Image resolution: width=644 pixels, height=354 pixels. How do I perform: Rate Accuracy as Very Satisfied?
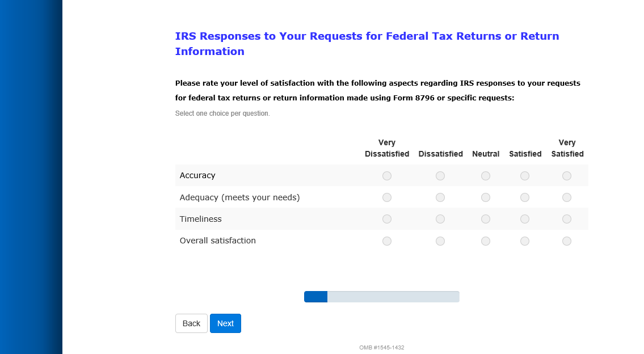[567, 176]
